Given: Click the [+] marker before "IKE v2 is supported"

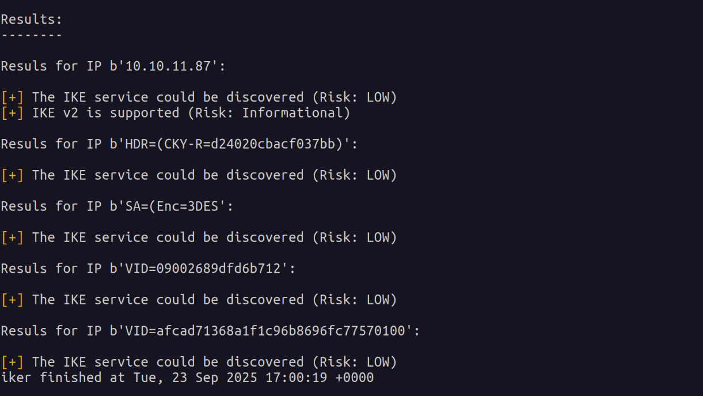Looking at the screenshot, I should [12, 113].
